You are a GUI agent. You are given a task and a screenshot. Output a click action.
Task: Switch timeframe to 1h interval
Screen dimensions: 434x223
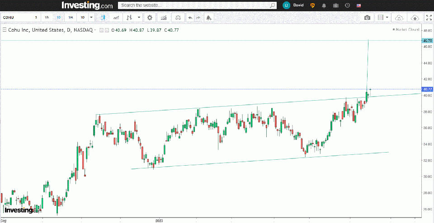pos(47,18)
